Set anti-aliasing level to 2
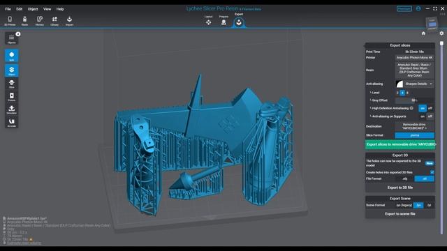 [397, 93]
